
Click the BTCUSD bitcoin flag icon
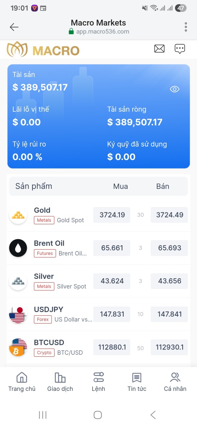coord(18,347)
